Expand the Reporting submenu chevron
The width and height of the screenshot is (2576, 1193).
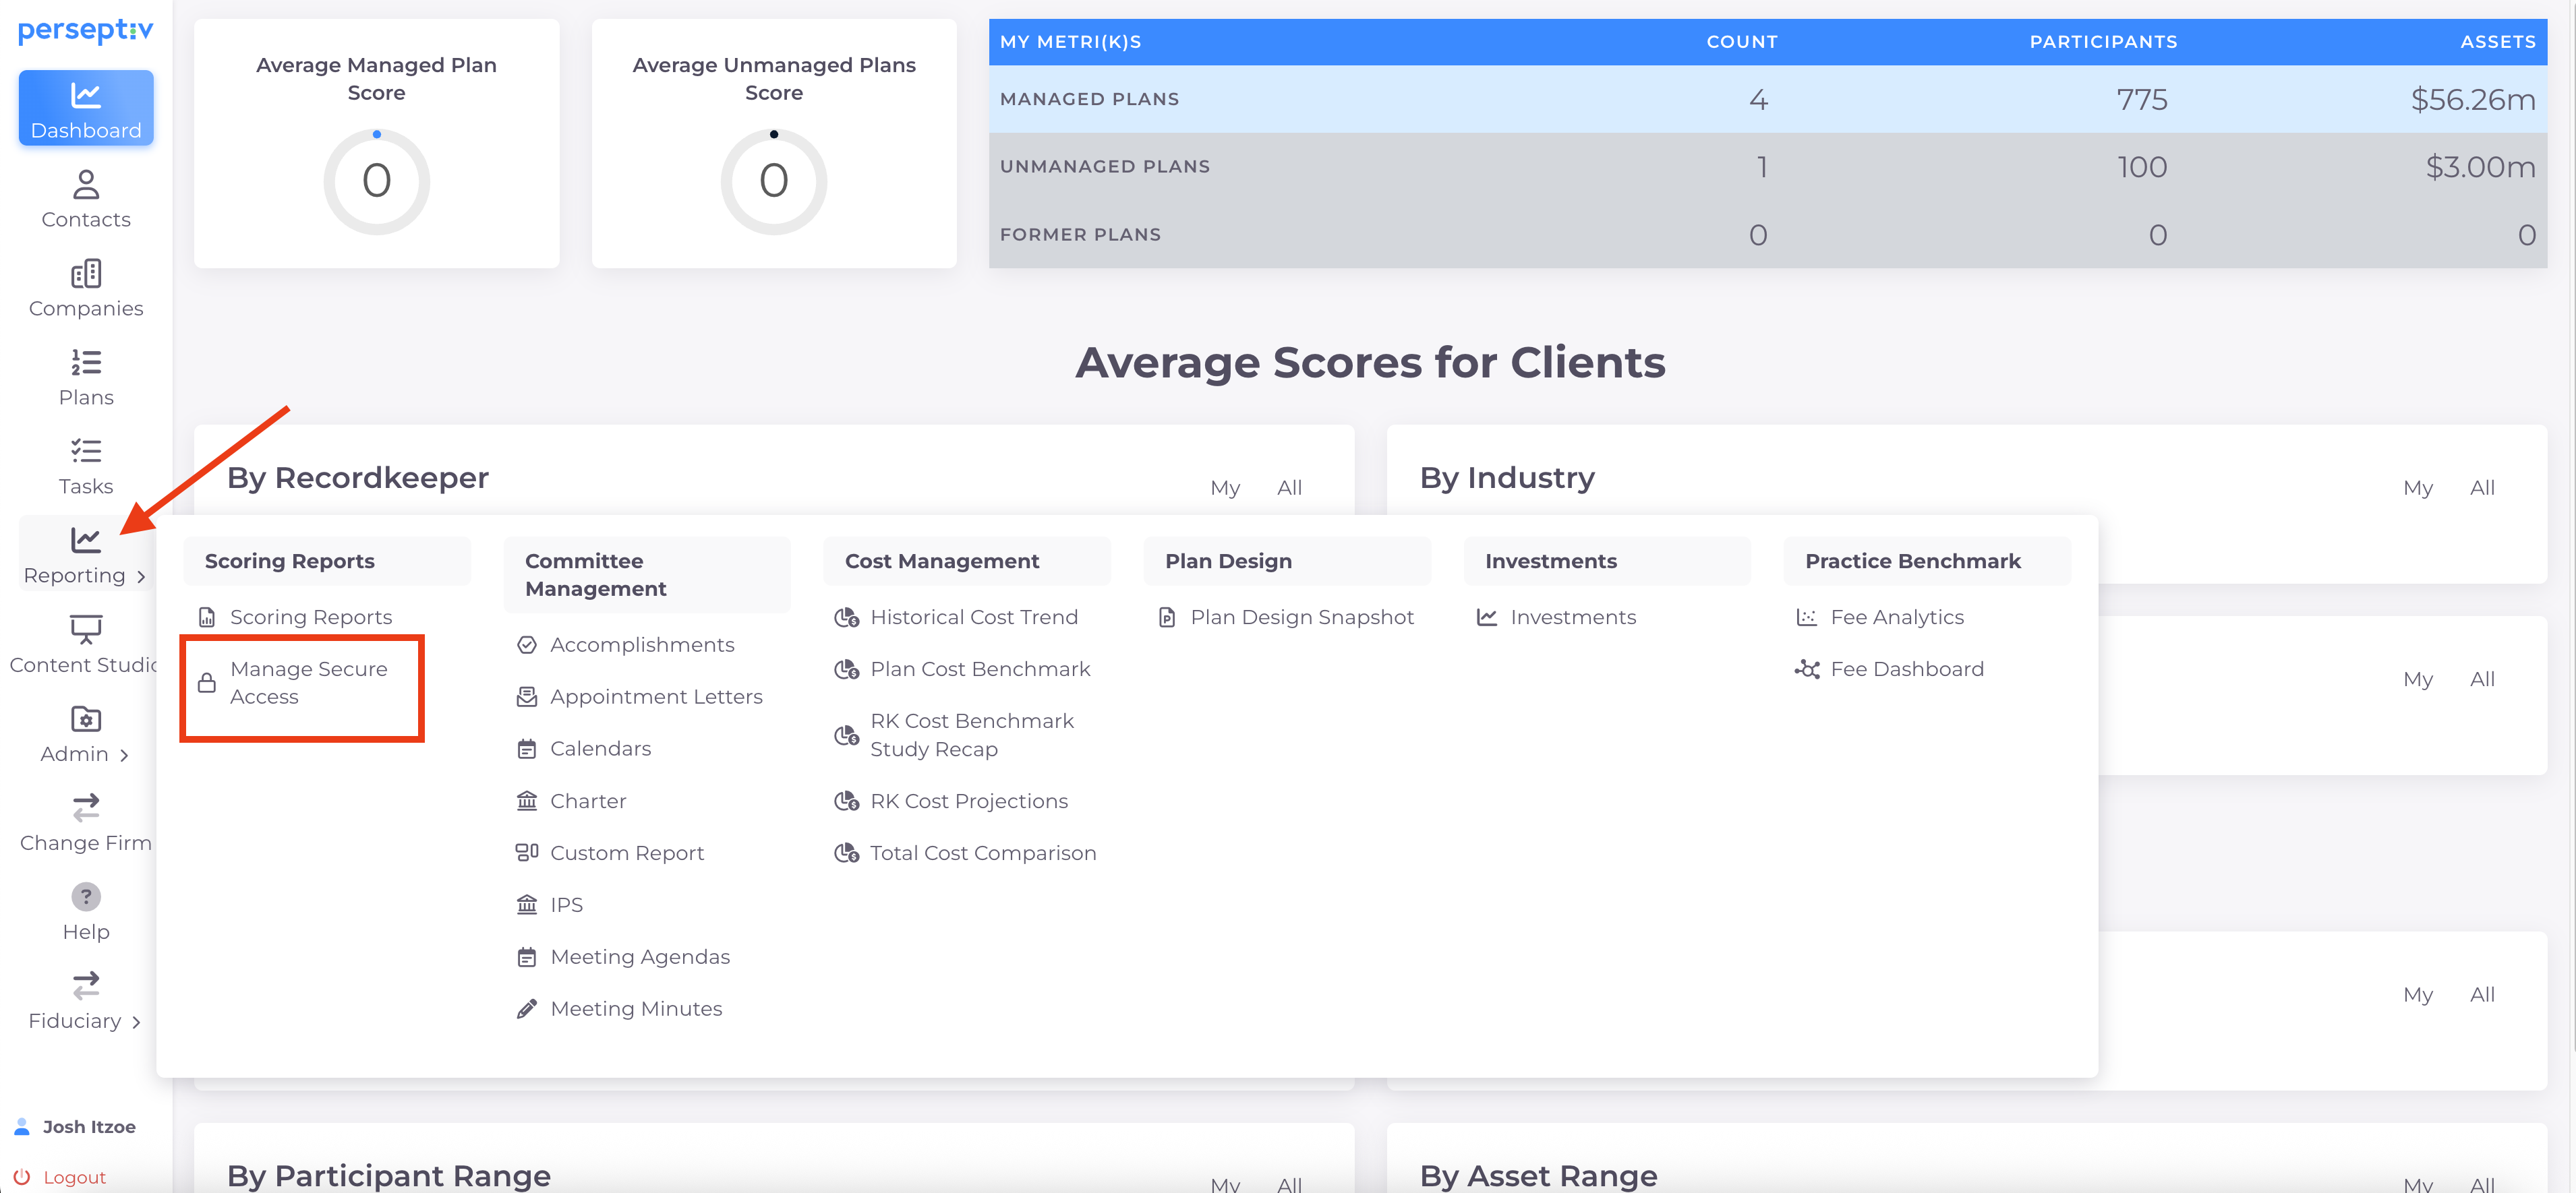tap(141, 576)
